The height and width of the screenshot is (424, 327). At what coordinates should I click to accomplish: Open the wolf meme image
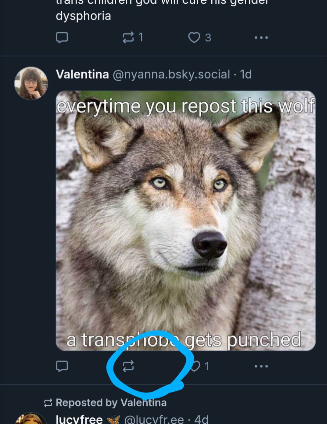[185, 220]
